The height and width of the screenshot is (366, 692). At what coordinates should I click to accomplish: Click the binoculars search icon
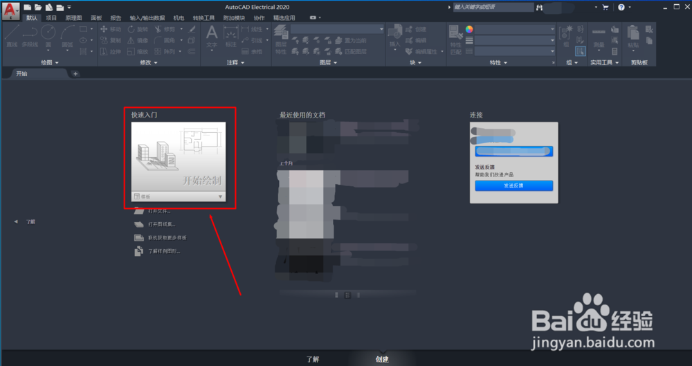[x=539, y=7]
